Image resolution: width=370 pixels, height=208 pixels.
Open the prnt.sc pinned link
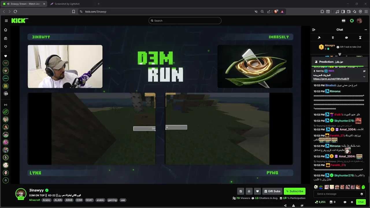point(331,79)
